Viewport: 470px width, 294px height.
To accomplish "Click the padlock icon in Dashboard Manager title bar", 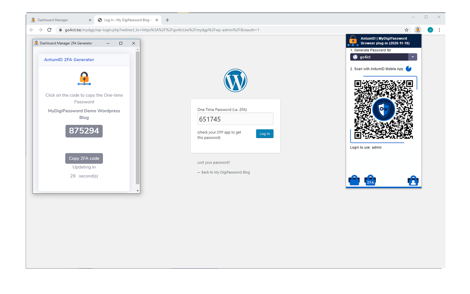I will click(x=36, y=43).
